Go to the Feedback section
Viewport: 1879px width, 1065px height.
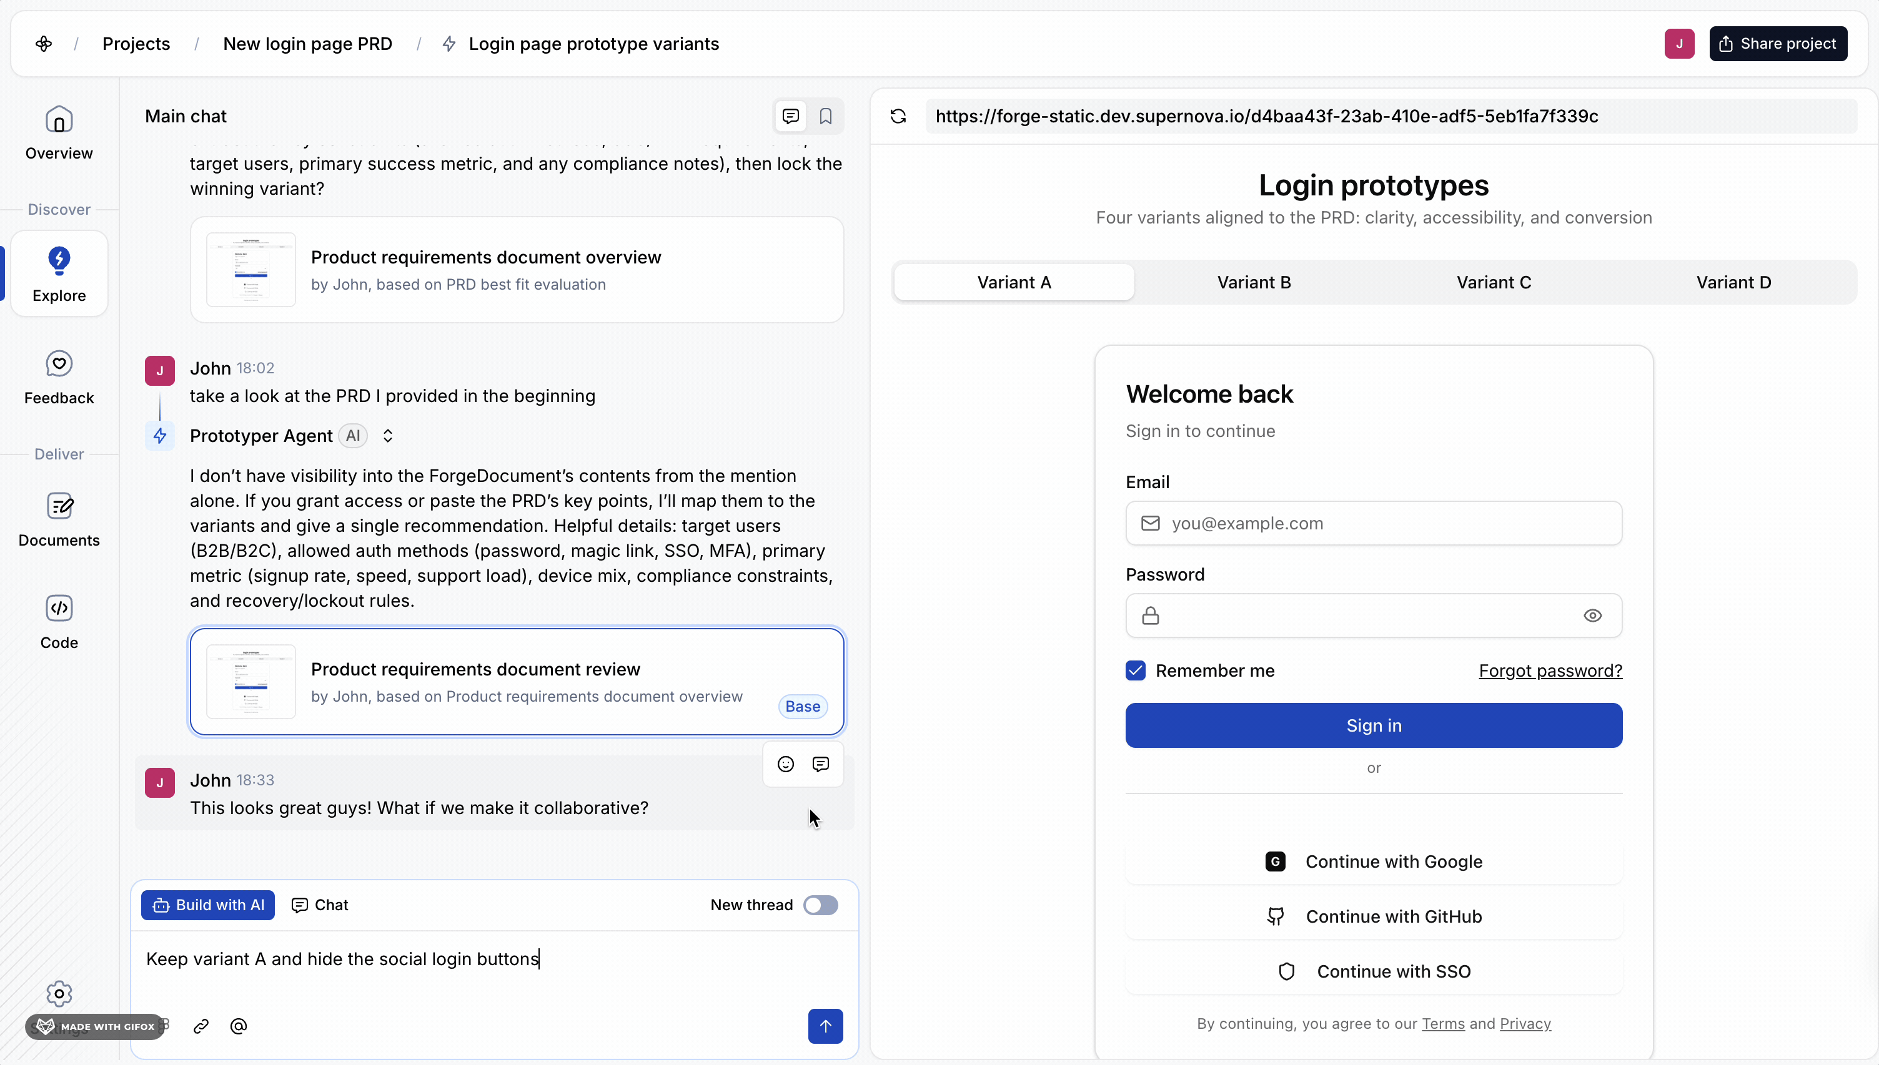(x=59, y=376)
